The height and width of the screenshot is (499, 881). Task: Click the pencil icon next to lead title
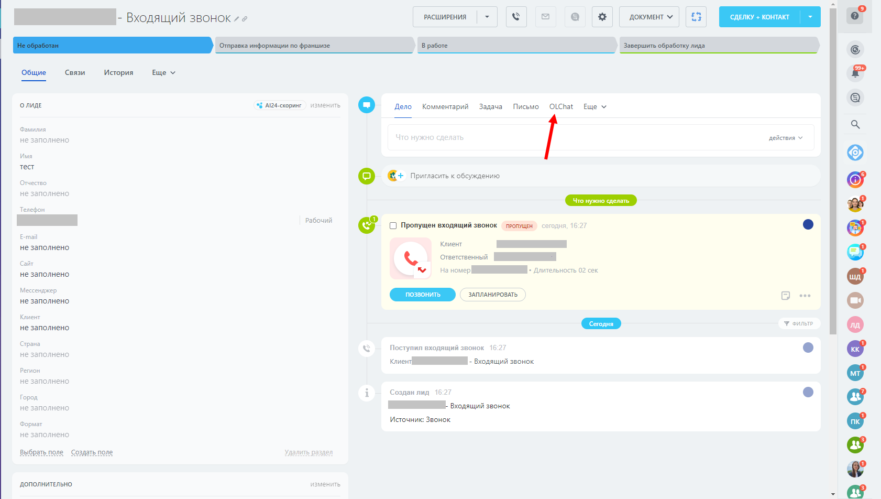click(x=237, y=19)
